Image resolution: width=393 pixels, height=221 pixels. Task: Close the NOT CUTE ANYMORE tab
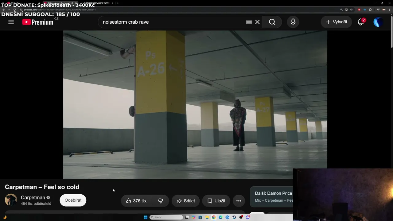point(112,3)
